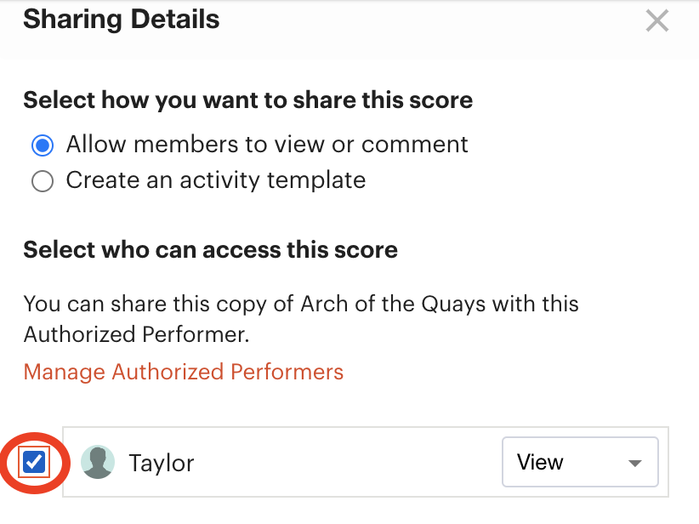Click the "Create an activity template" label text

216,180
